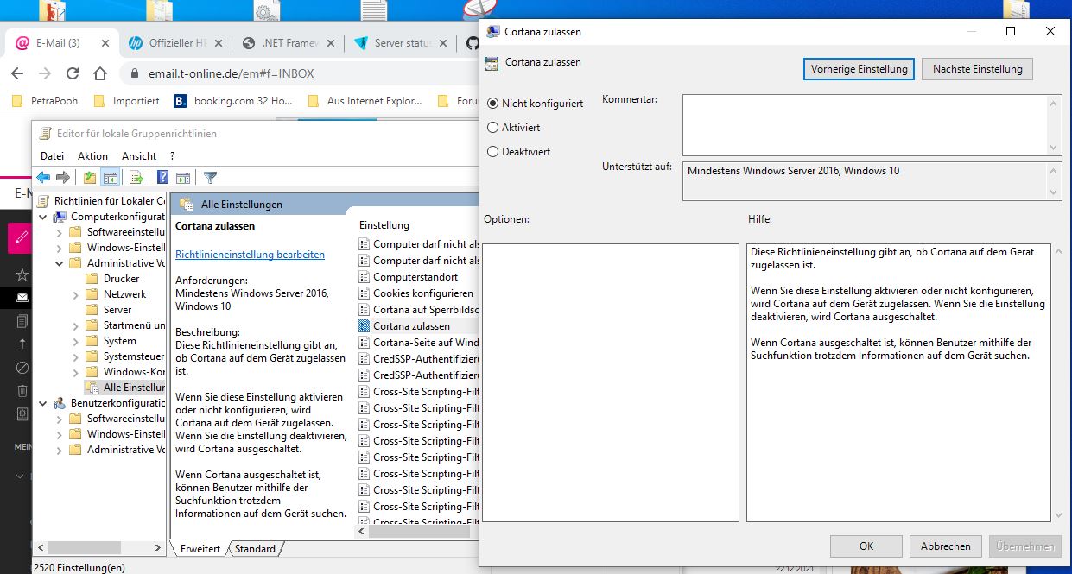Expand the Systemsteuerung tree node
The height and width of the screenshot is (574, 1072).
point(76,356)
